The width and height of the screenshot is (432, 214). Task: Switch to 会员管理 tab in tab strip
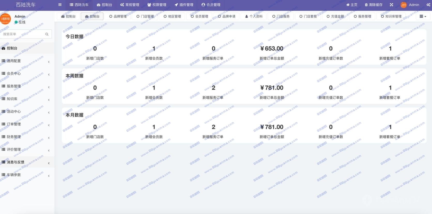click(x=199, y=16)
